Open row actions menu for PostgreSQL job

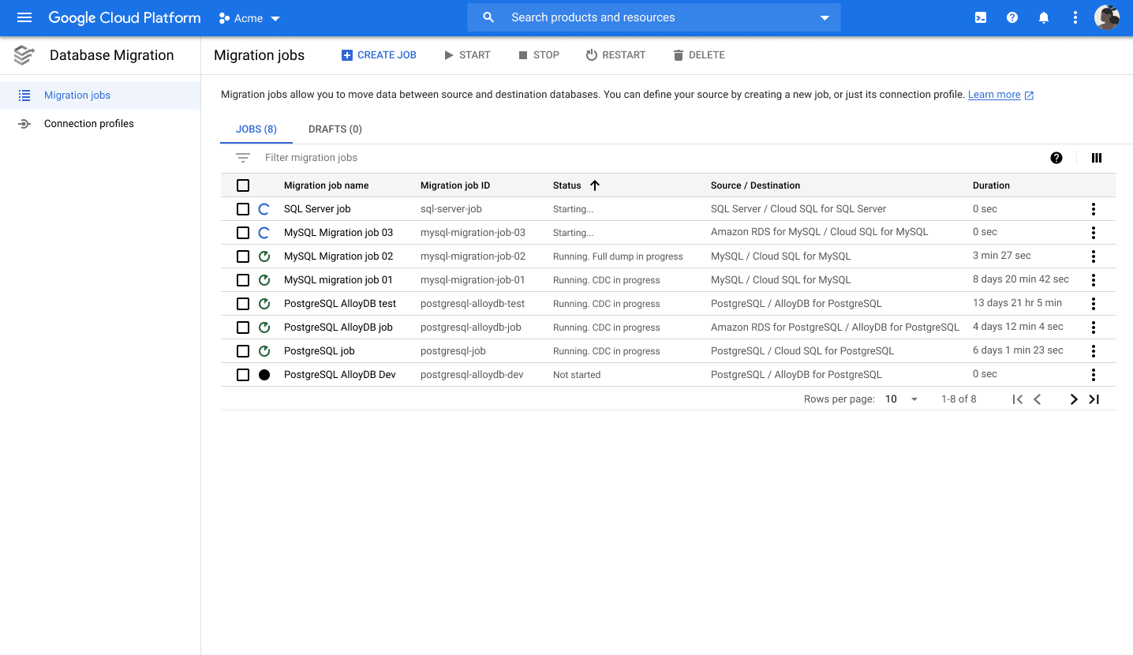(1094, 351)
